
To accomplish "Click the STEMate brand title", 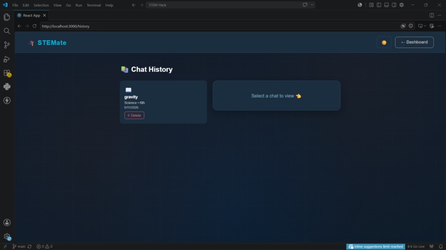I will point(52,43).
